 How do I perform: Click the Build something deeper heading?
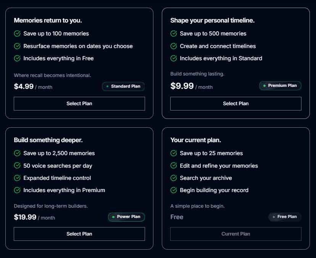tap(48, 140)
